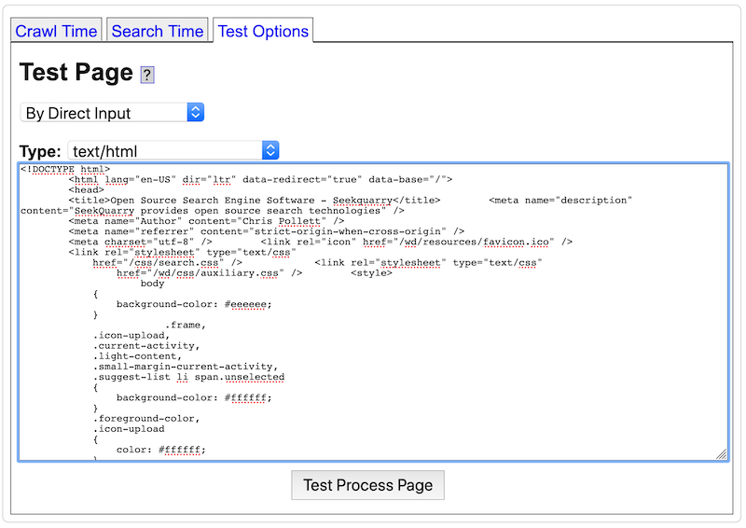Screen dimensions: 746x528
Task: Switch to the Crawl Time tab
Action: pos(56,31)
